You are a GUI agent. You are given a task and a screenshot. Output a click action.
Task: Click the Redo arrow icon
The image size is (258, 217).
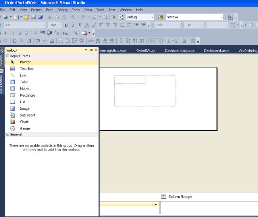84,17
